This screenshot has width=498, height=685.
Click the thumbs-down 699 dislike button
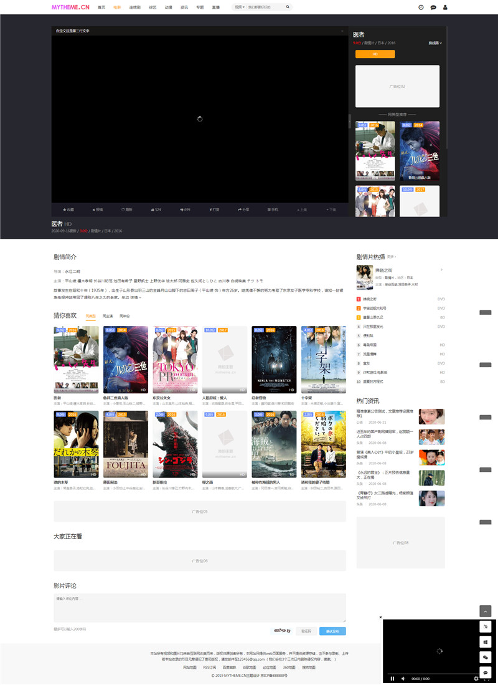point(185,209)
